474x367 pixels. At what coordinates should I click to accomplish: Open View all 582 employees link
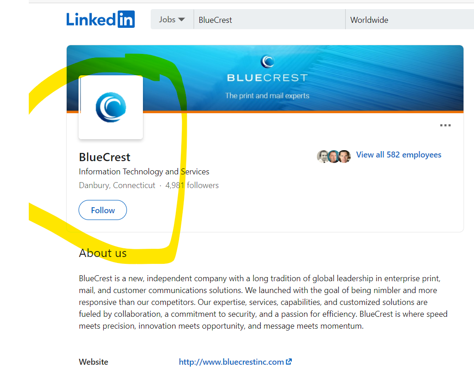tap(399, 155)
